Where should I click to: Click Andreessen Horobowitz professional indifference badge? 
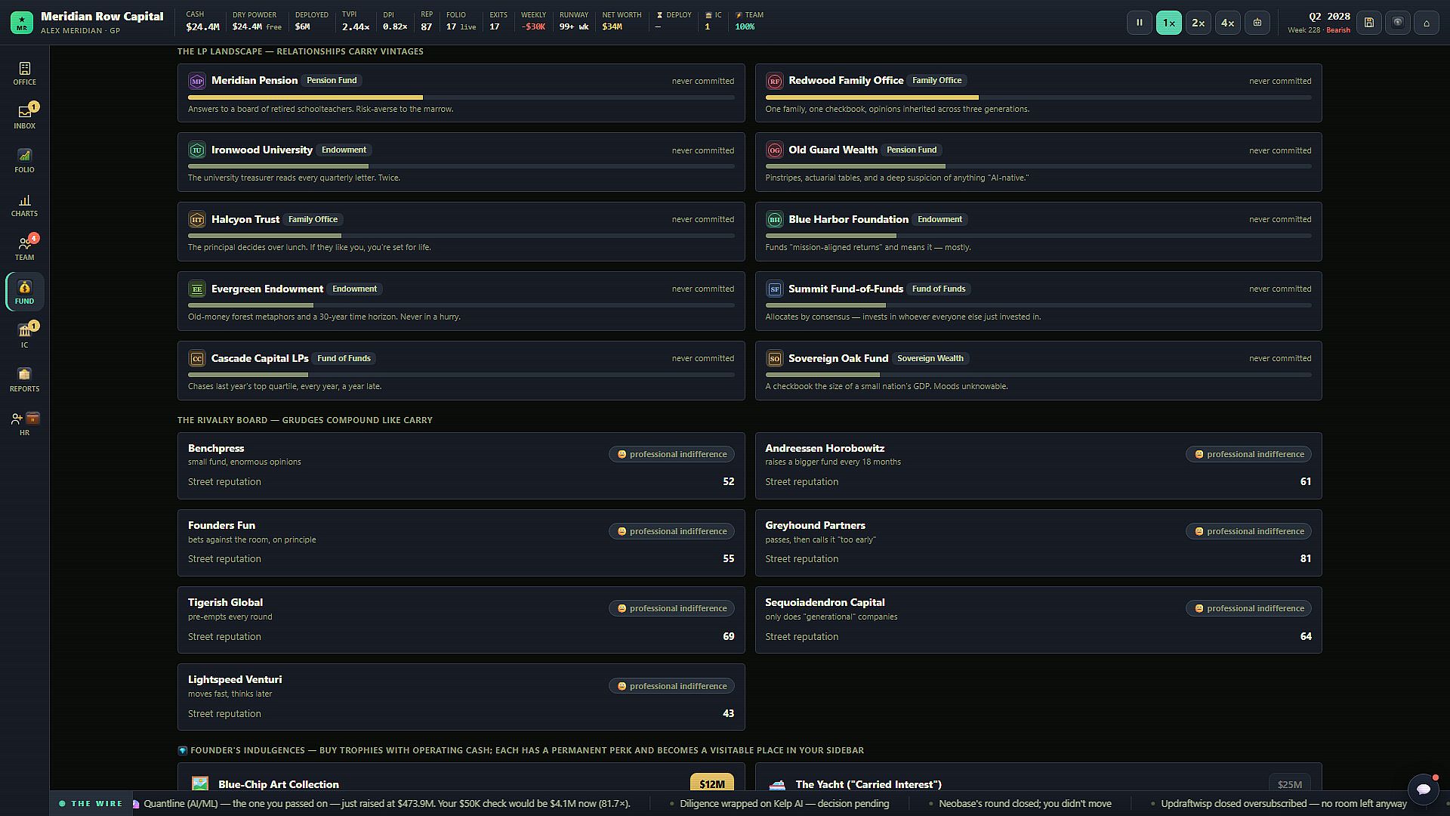click(1248, 454)
